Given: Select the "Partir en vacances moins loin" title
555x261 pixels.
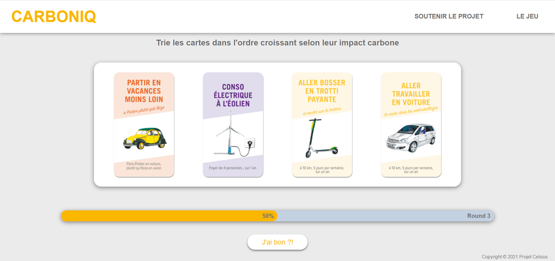Looking at the screenshot, I should (144, 91).
